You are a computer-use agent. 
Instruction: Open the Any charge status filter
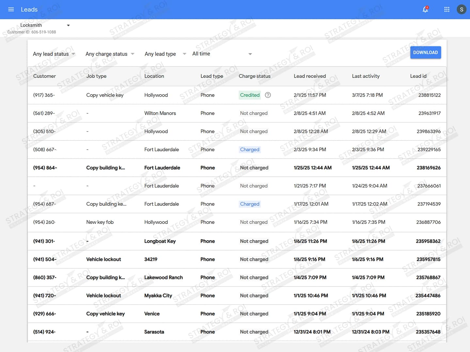tap(110, 54)
